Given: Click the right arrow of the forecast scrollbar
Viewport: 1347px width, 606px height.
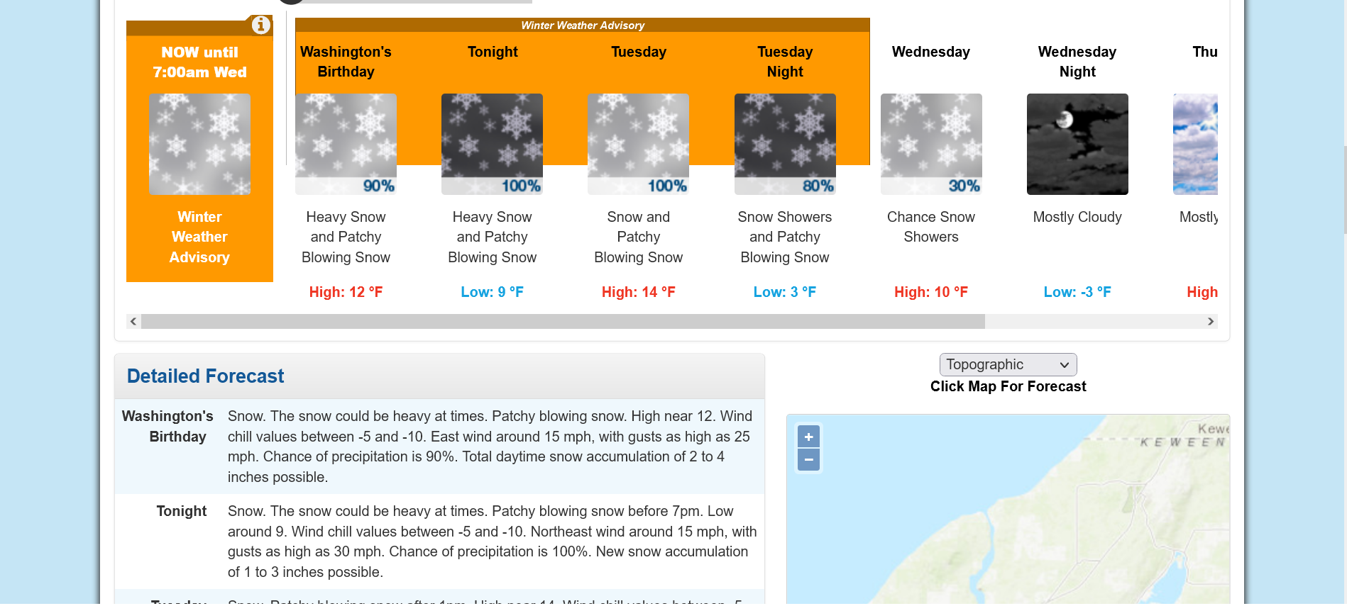Looking at the screenshot, I should tap(1210, 321).
